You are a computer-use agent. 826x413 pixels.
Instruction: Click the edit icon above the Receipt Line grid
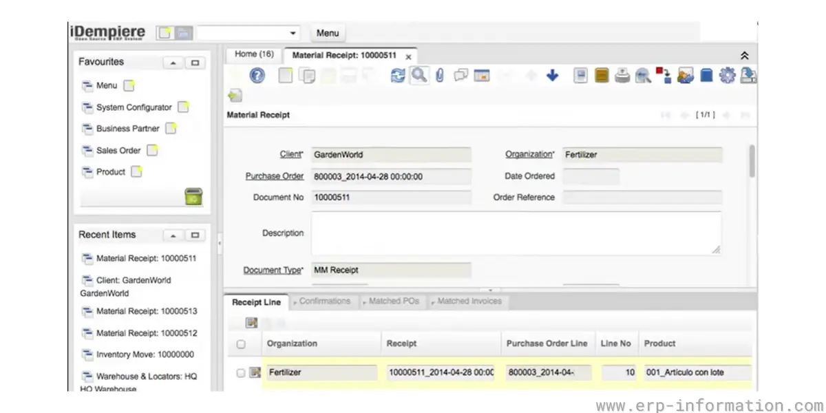(251, 323)
